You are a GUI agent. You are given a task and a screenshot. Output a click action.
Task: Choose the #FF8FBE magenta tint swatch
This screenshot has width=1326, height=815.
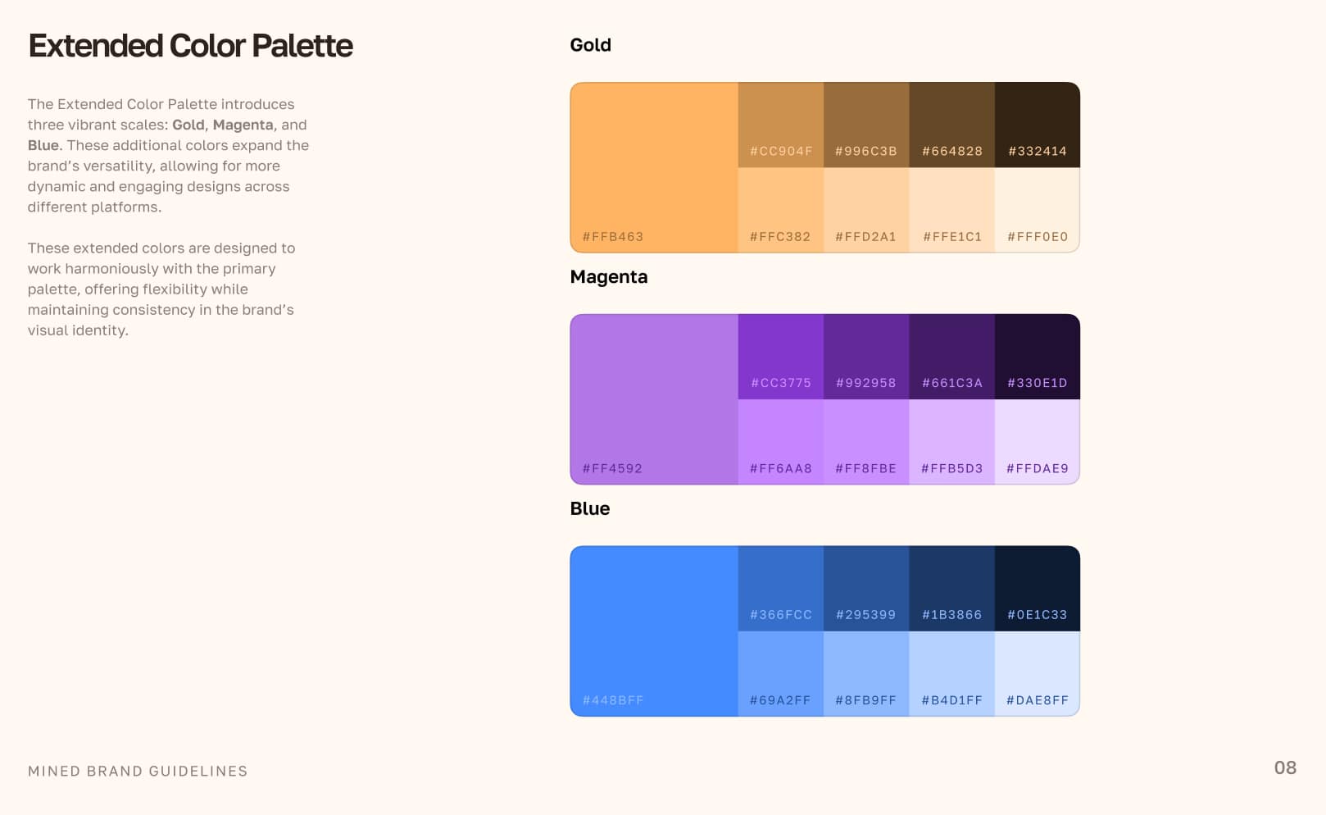pos(866,442)
